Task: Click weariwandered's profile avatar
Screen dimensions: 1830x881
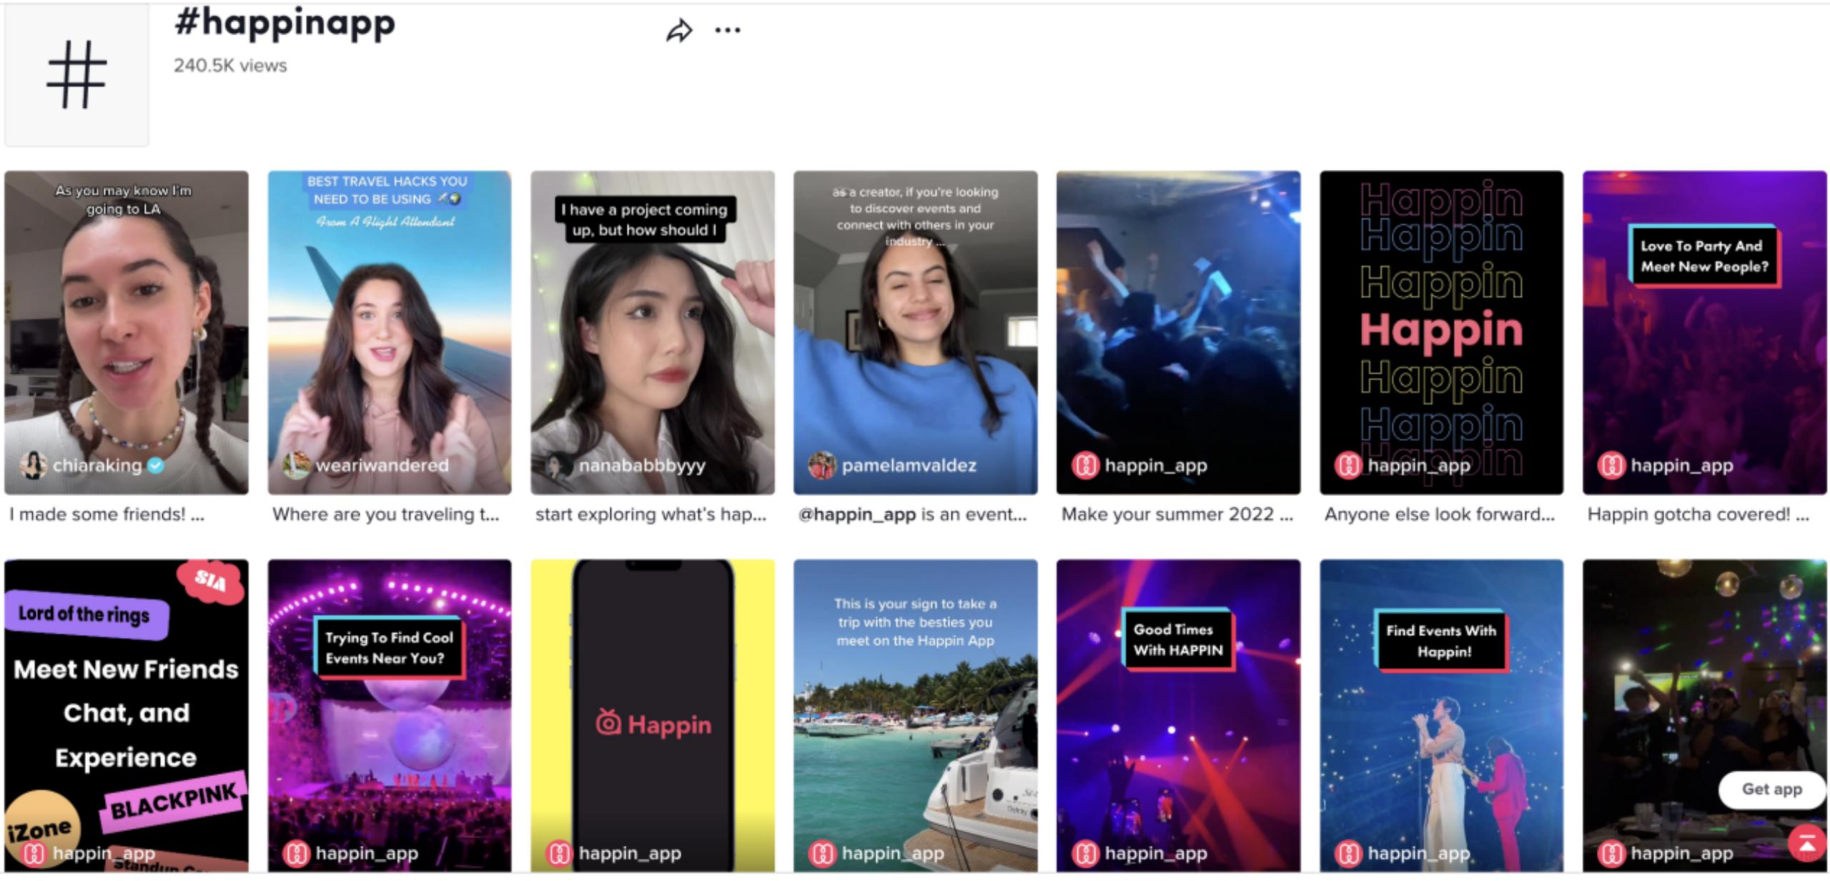Action: coord(296,466)
